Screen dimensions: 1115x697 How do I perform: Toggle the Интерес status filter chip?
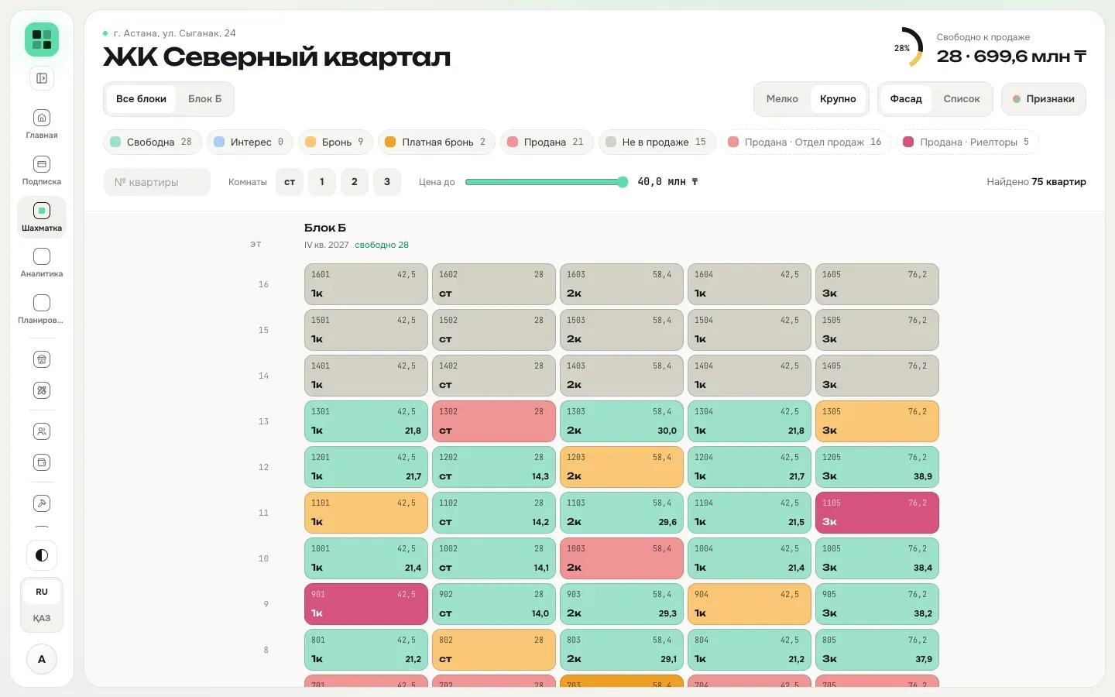249,142
